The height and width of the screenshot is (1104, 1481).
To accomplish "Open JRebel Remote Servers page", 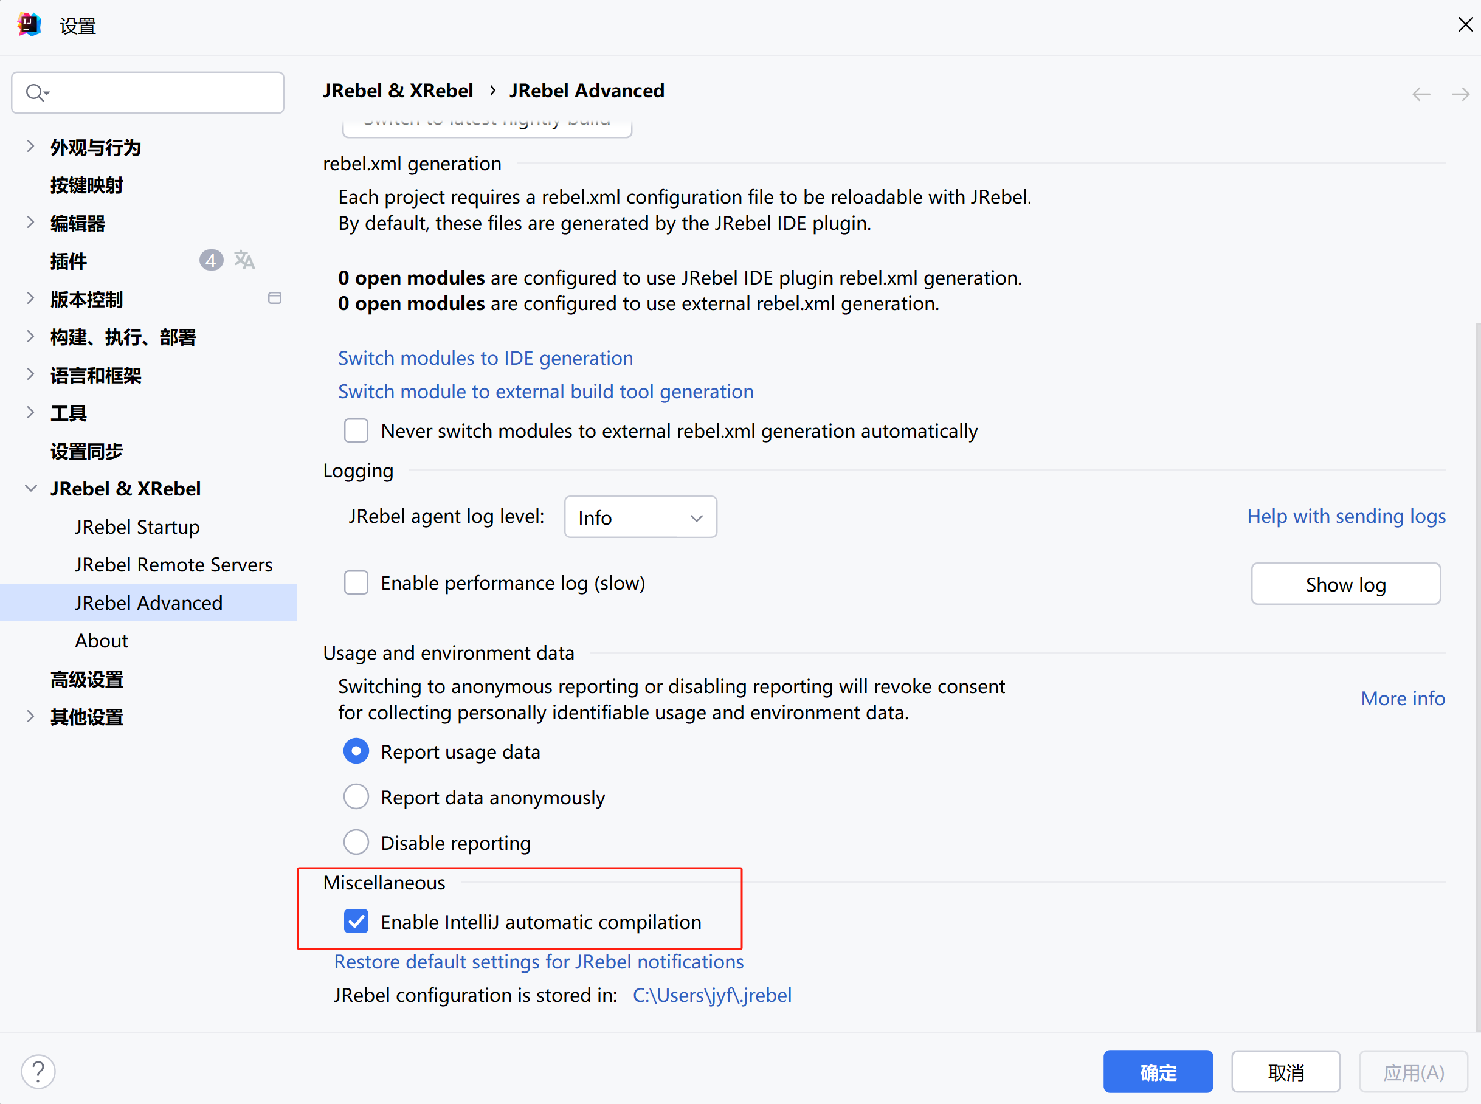I will click(x=174, y=565).
